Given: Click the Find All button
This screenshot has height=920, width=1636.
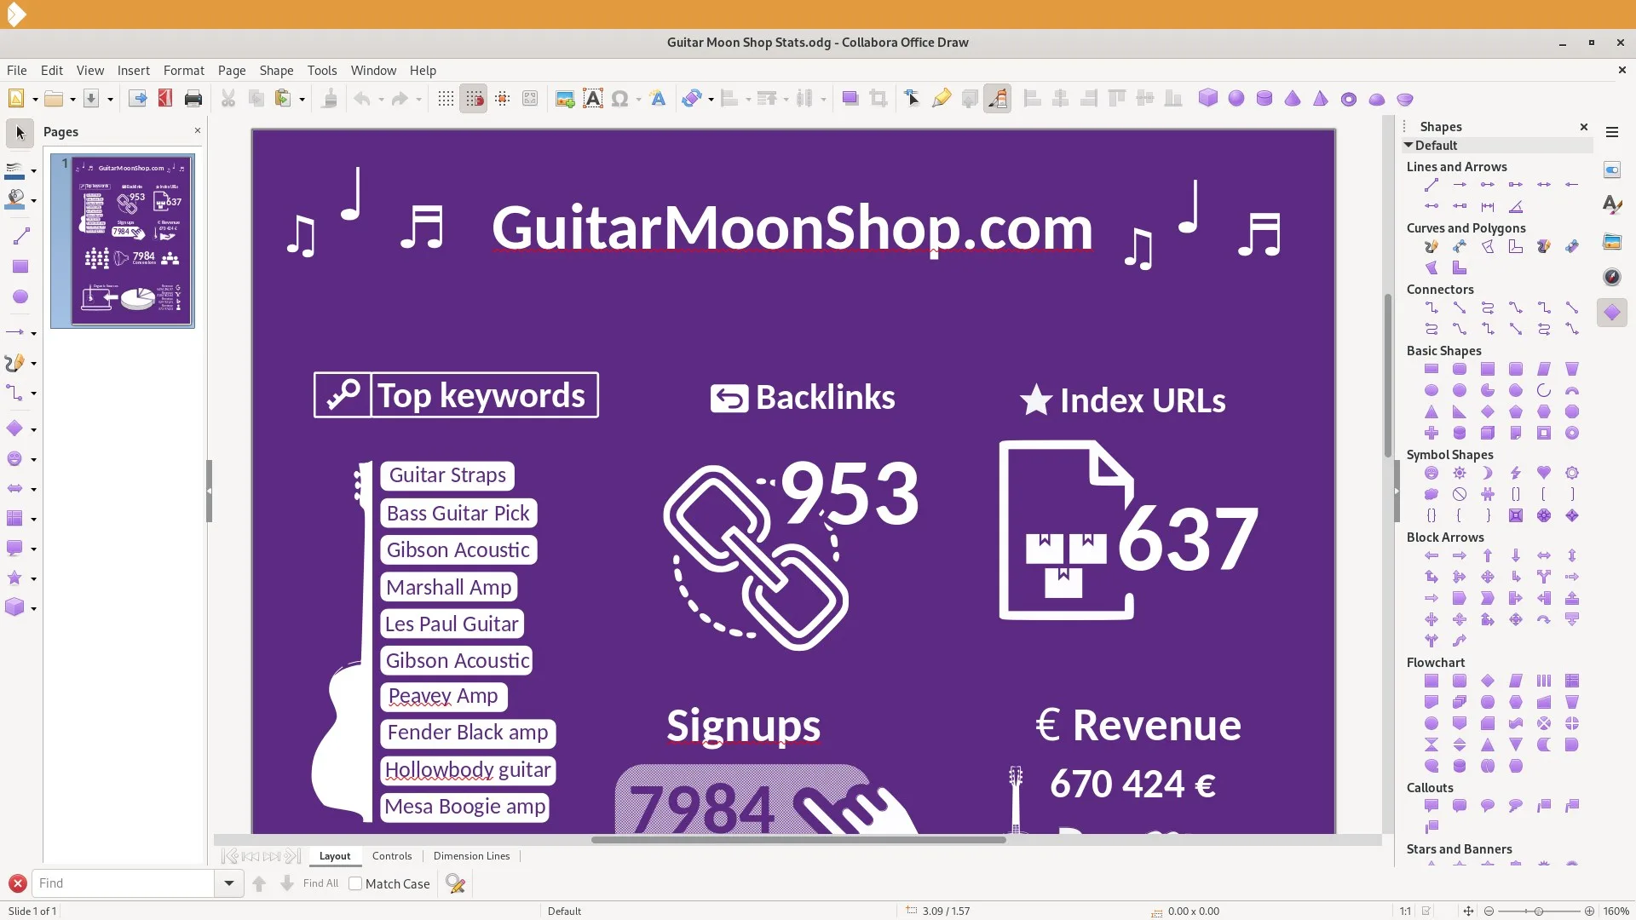Looking at the screenshot, I should pyautogui.click(x=320, y=883).
